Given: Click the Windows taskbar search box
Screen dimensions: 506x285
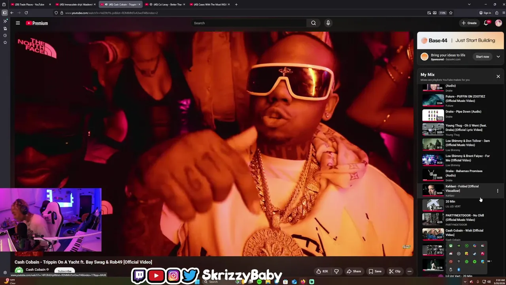Looking at the screenshot, I should pos(218,281).
